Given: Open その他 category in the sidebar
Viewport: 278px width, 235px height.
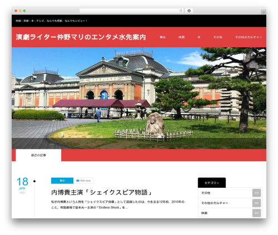Looking at the screenshot, I should coord(230,193).
